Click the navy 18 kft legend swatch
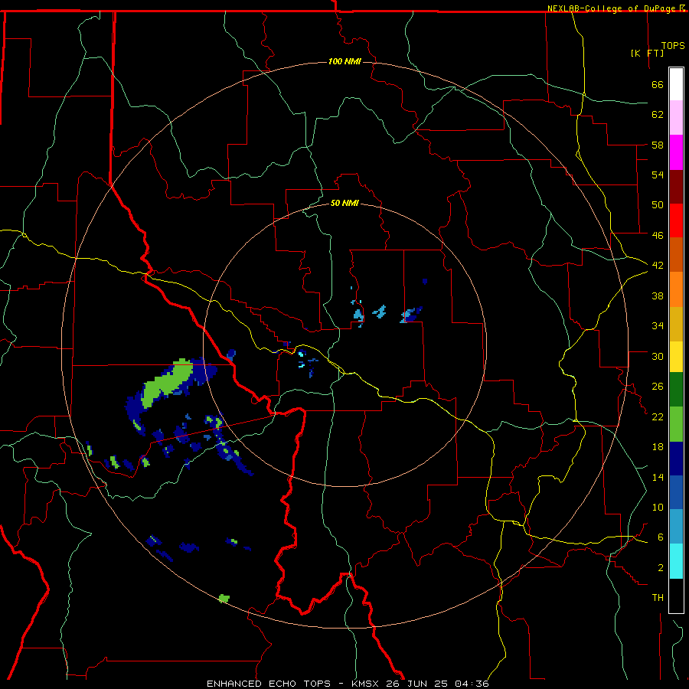689x689 pixels. (x=676, y=459)
